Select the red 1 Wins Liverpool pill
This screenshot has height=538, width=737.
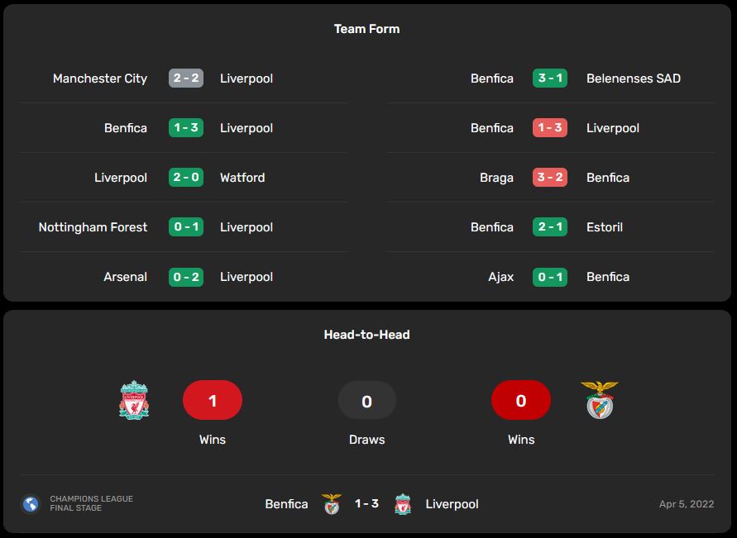(213, 400)
